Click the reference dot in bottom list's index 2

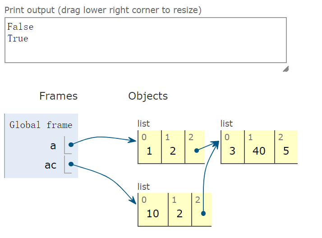203,214
